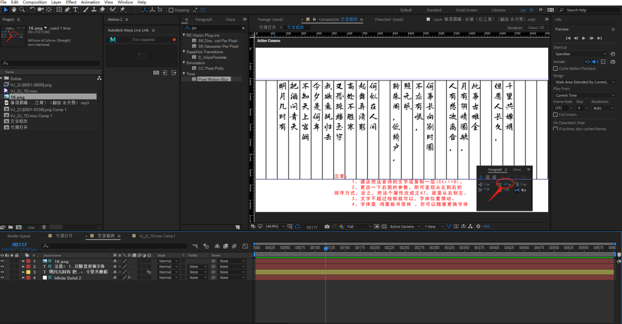Open the Composition menu

(x=35, y=2)
